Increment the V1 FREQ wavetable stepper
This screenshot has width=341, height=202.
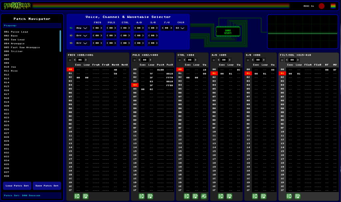coord(101,28)
